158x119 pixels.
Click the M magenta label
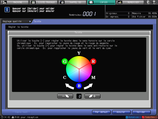click(x=93, y=78)
